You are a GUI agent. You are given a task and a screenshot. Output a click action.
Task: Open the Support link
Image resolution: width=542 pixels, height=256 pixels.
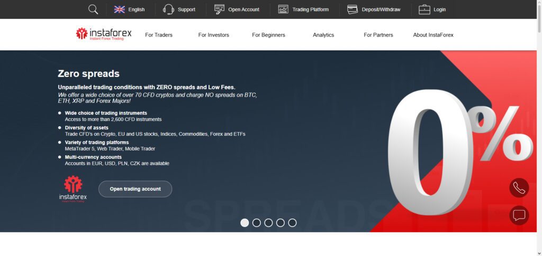pos(186,10)
